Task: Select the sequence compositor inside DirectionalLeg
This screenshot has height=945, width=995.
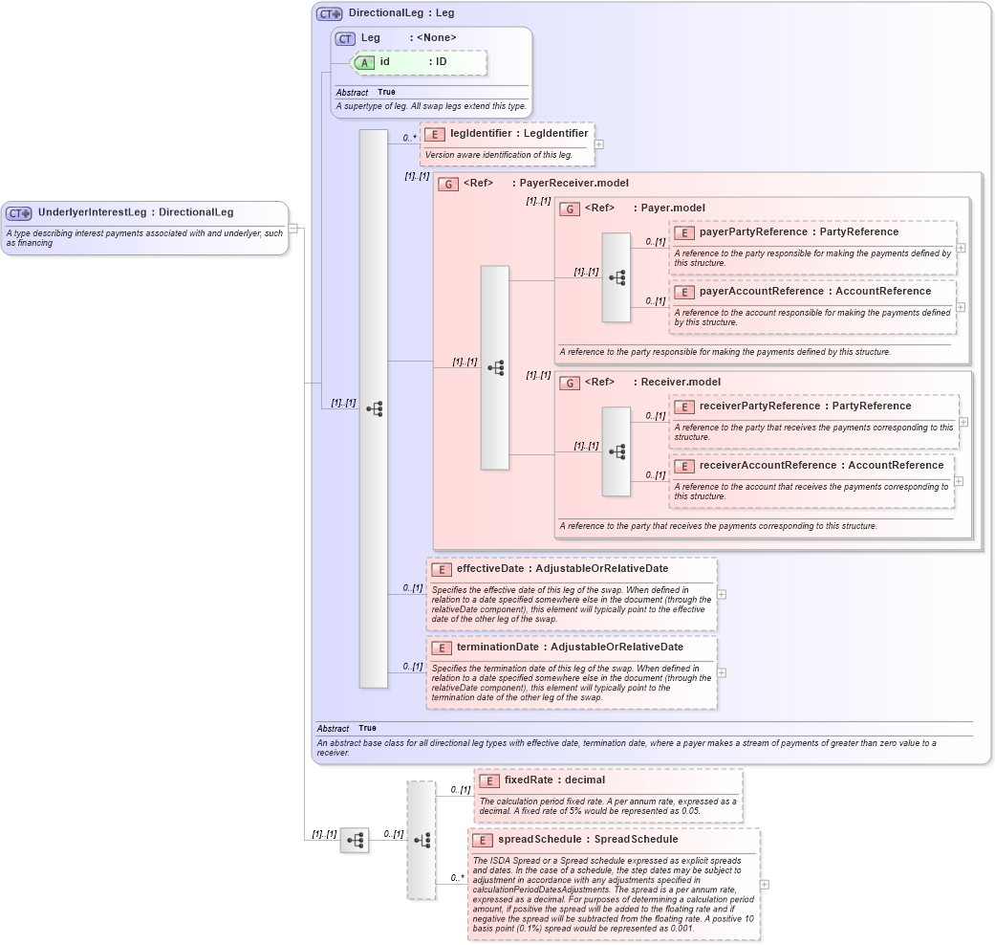Action: [377, 408]
